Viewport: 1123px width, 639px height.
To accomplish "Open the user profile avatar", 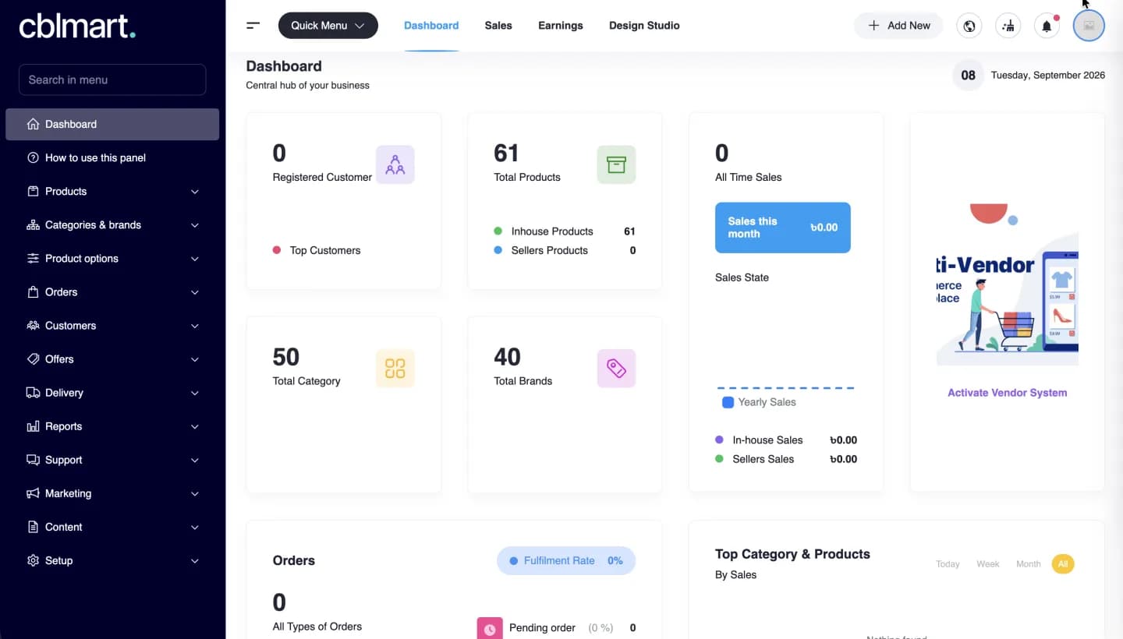I will (1089, 26).
